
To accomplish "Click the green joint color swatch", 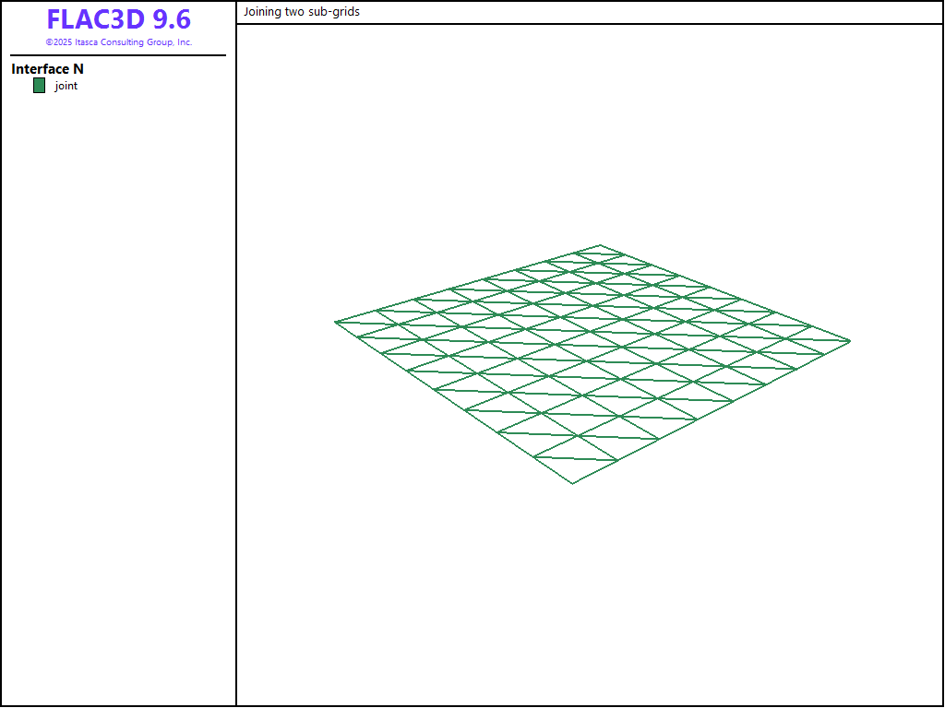I will (x=39, y=86).
